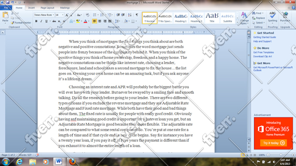Click the Windows Start button
This screenshot has height=166, width=296.
pyautogui.click(x=6, y=162)
